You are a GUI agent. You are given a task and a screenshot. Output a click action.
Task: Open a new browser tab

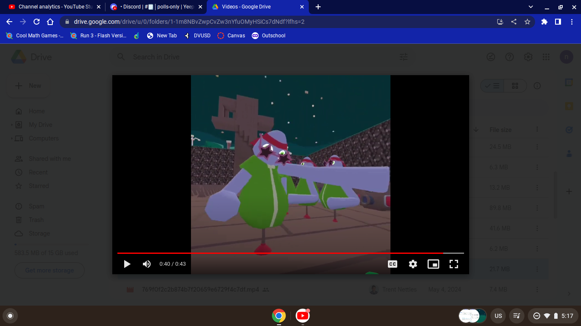coord(318,7)
